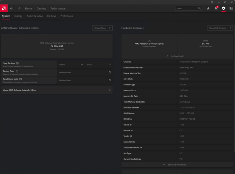Select the Vendor ID row
235x174 pixels.
click(x=177, y=136)
